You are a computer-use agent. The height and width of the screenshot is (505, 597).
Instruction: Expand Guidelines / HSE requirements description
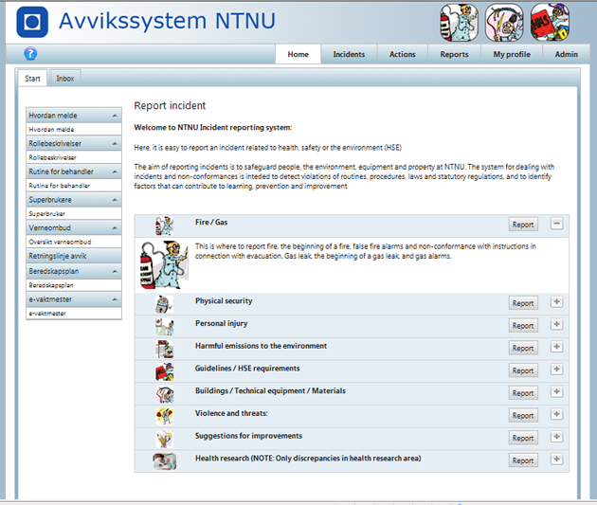click(556, 370)
